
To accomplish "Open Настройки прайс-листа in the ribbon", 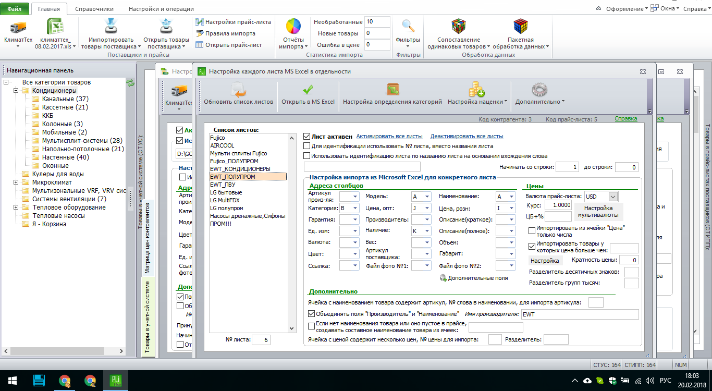I will tap(233, 22).
